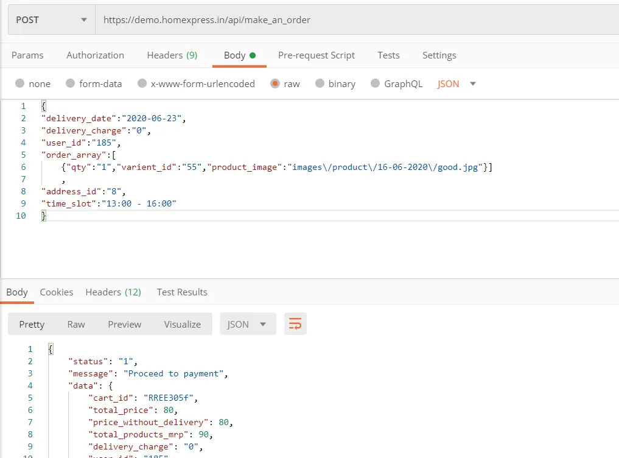Click the wrap lines icon in response toolbar
Screen dimensions: 619x458
[295, 324]
